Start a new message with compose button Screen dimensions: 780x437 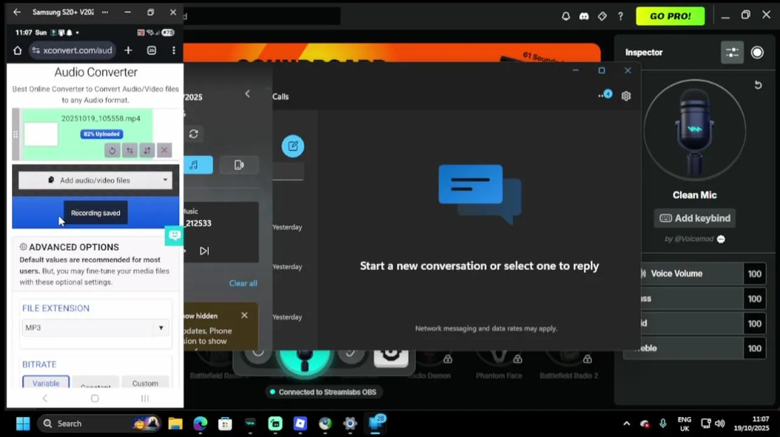pos(293,146)
